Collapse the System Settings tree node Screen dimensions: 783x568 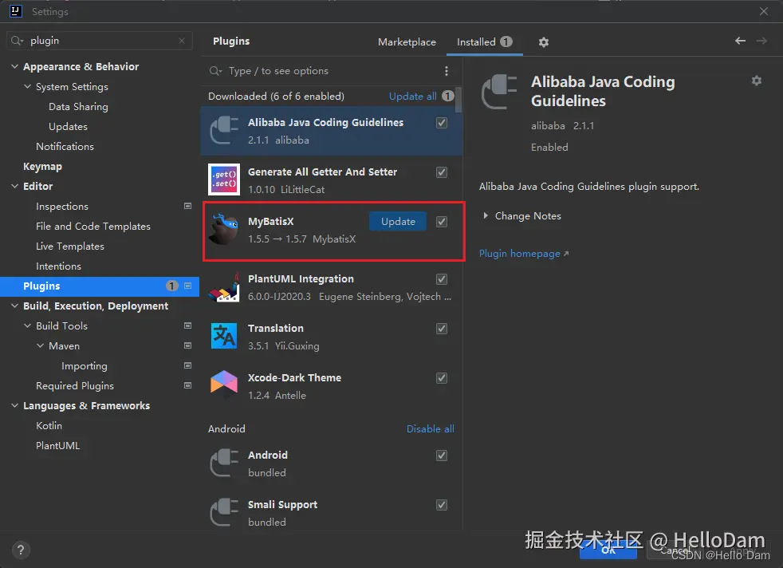pyautogui.click(x=27, y=86)
